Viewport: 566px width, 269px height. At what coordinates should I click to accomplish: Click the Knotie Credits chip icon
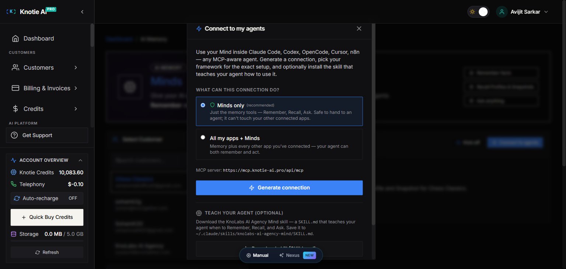[14, 172]
